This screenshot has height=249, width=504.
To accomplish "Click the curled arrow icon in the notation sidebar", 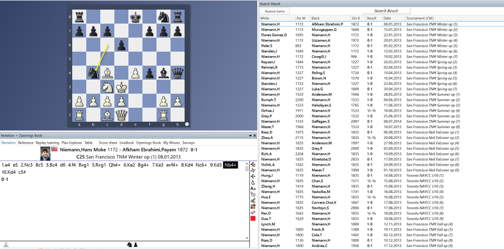I will [253, 182].
